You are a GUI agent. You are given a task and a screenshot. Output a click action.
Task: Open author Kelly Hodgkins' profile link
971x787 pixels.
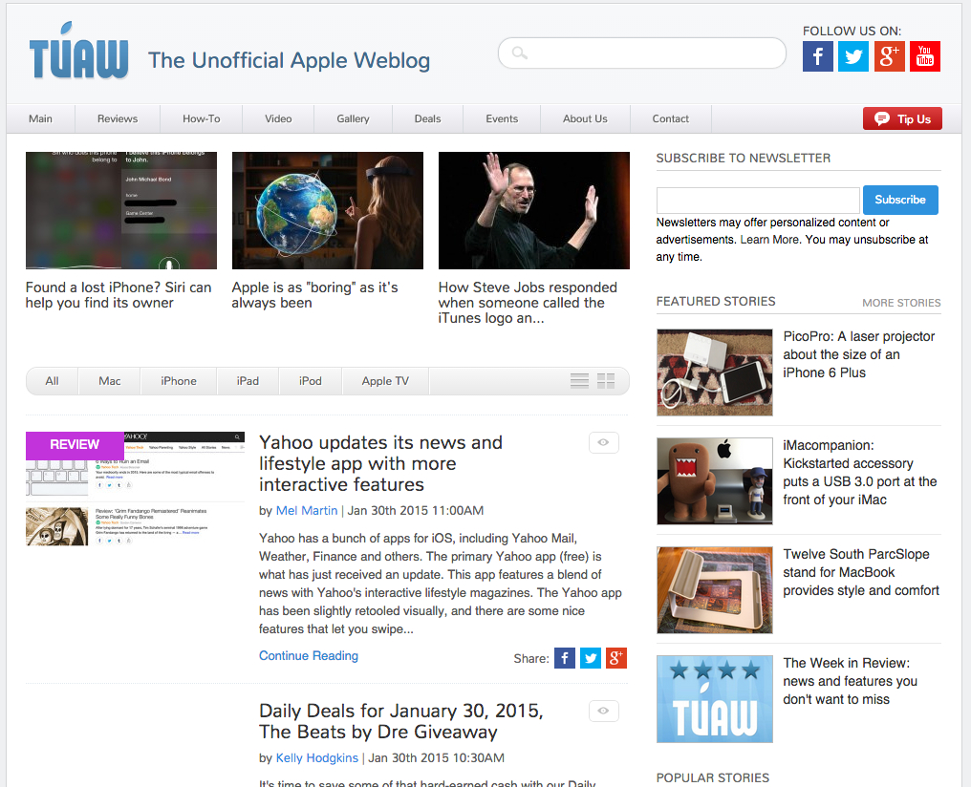click(317, 758)
